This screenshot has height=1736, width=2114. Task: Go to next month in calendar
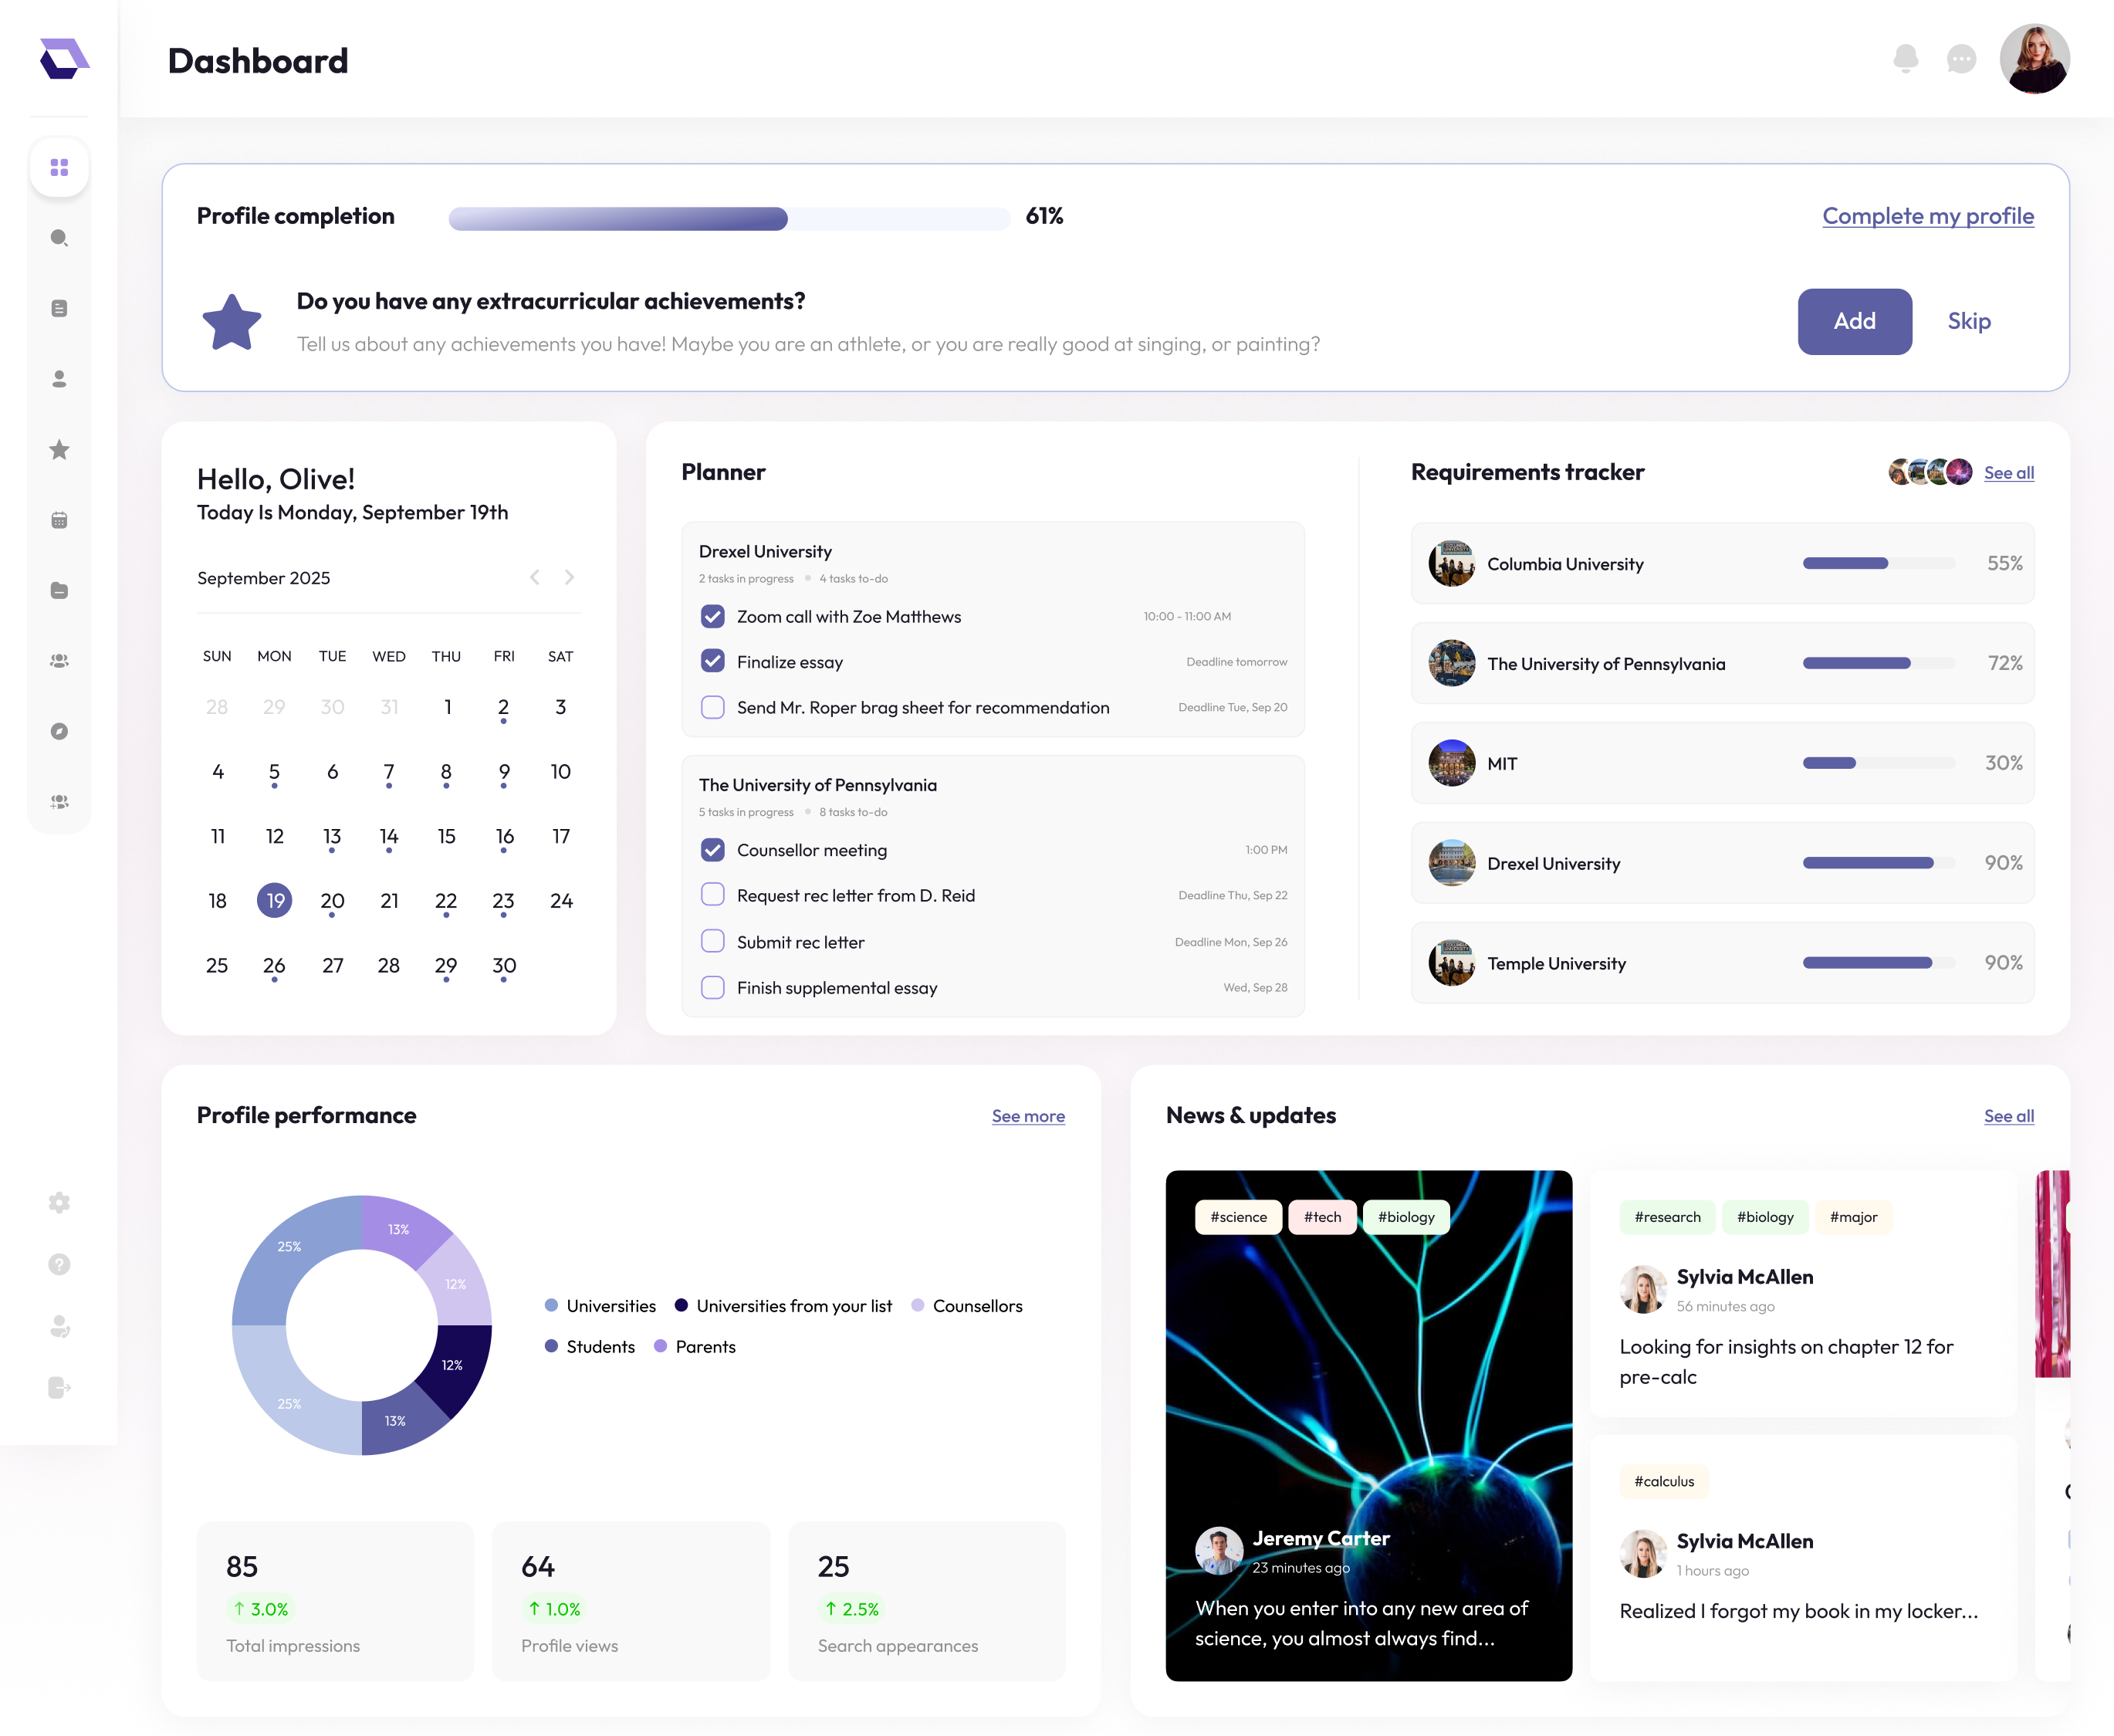[x=569, y=577]
